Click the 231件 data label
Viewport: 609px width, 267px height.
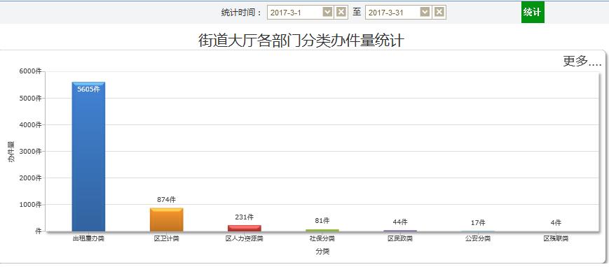[245, 217]
